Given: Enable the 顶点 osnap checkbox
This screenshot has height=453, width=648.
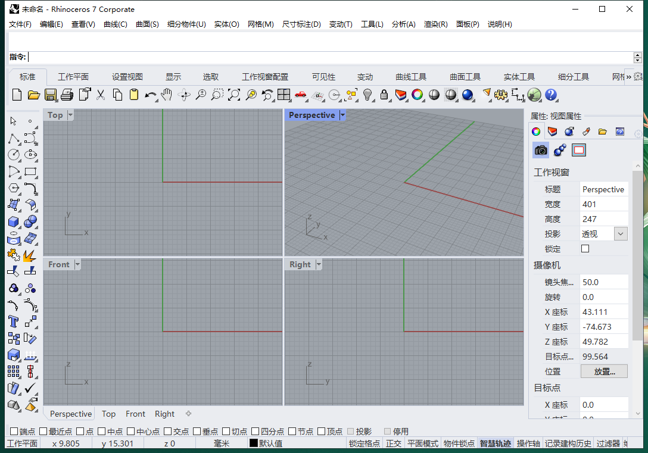Looking at the screenshot, I should tap(322, 431).
